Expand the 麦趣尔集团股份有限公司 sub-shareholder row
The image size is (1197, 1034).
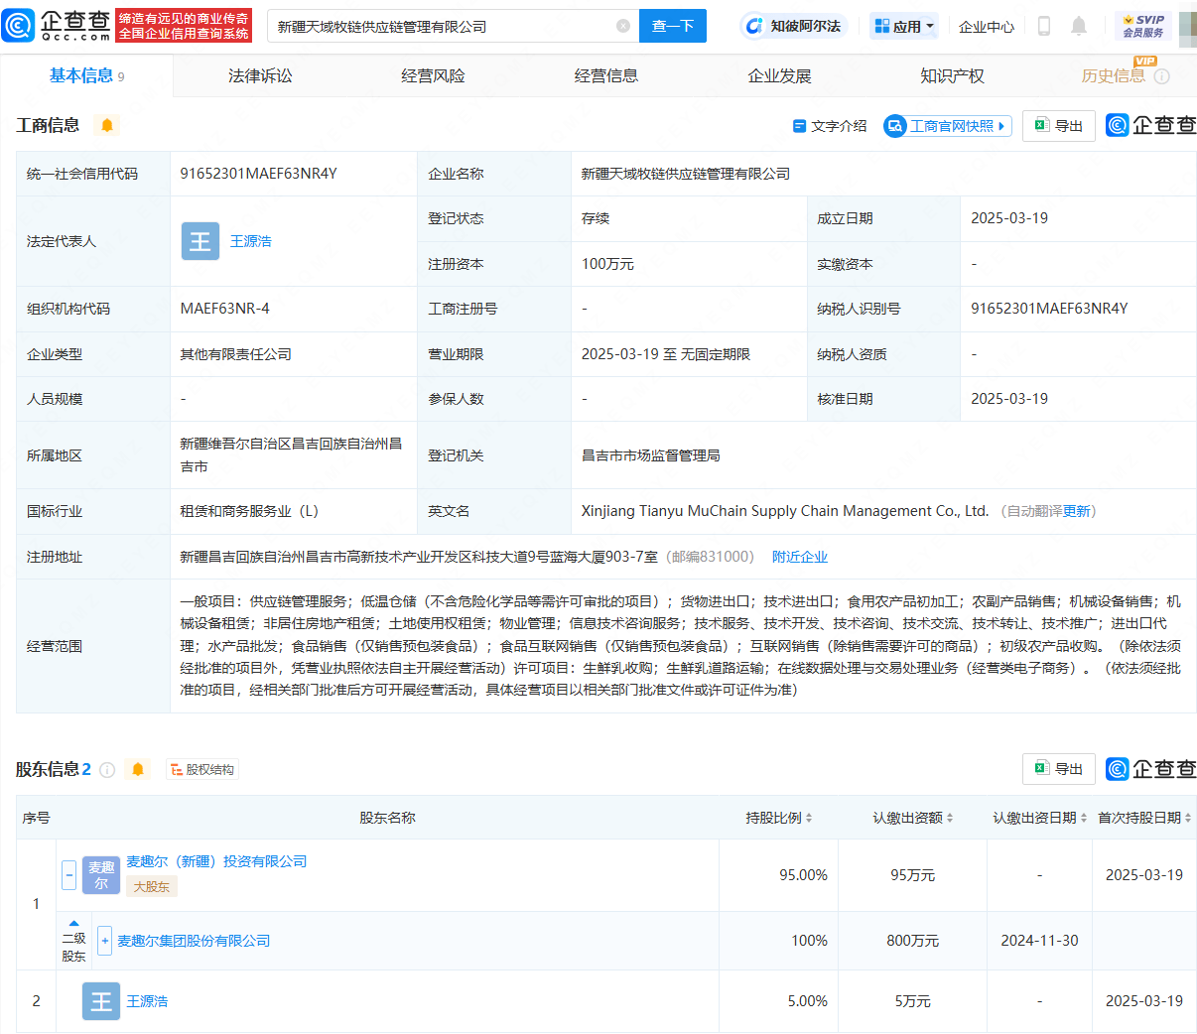point(105,941)
